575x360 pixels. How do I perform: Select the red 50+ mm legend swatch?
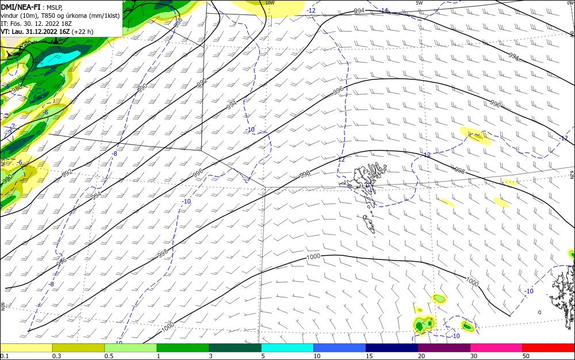(x=549, y=347)
